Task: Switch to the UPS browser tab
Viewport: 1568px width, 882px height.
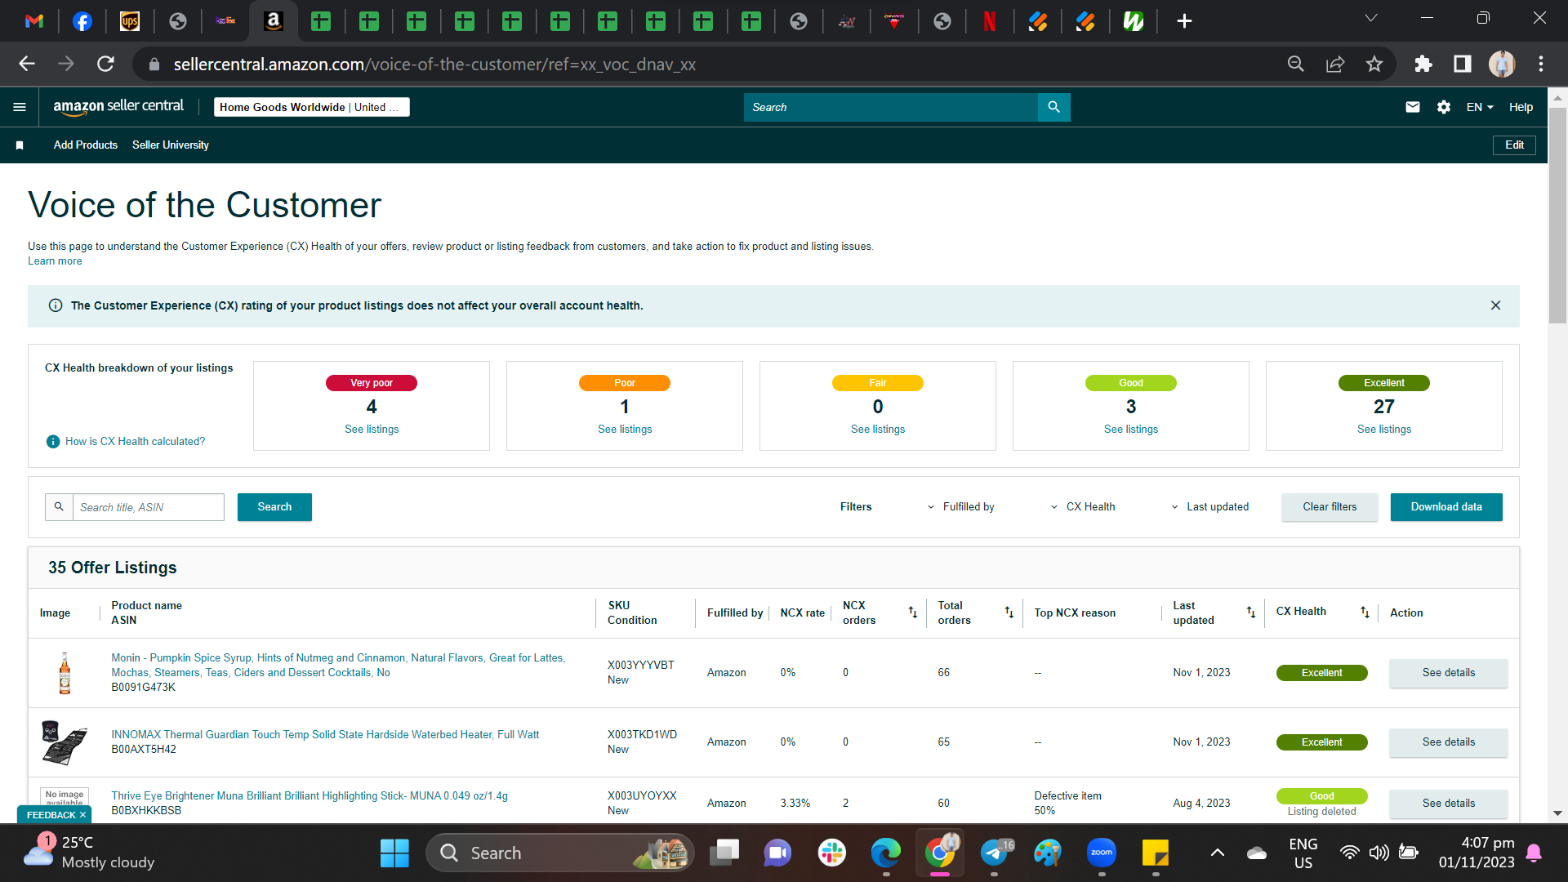Action: pyautogui.click(x=130, y=21)
